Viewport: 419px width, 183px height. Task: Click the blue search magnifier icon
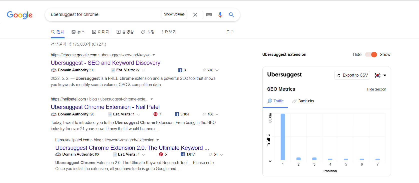pos(231,15)
